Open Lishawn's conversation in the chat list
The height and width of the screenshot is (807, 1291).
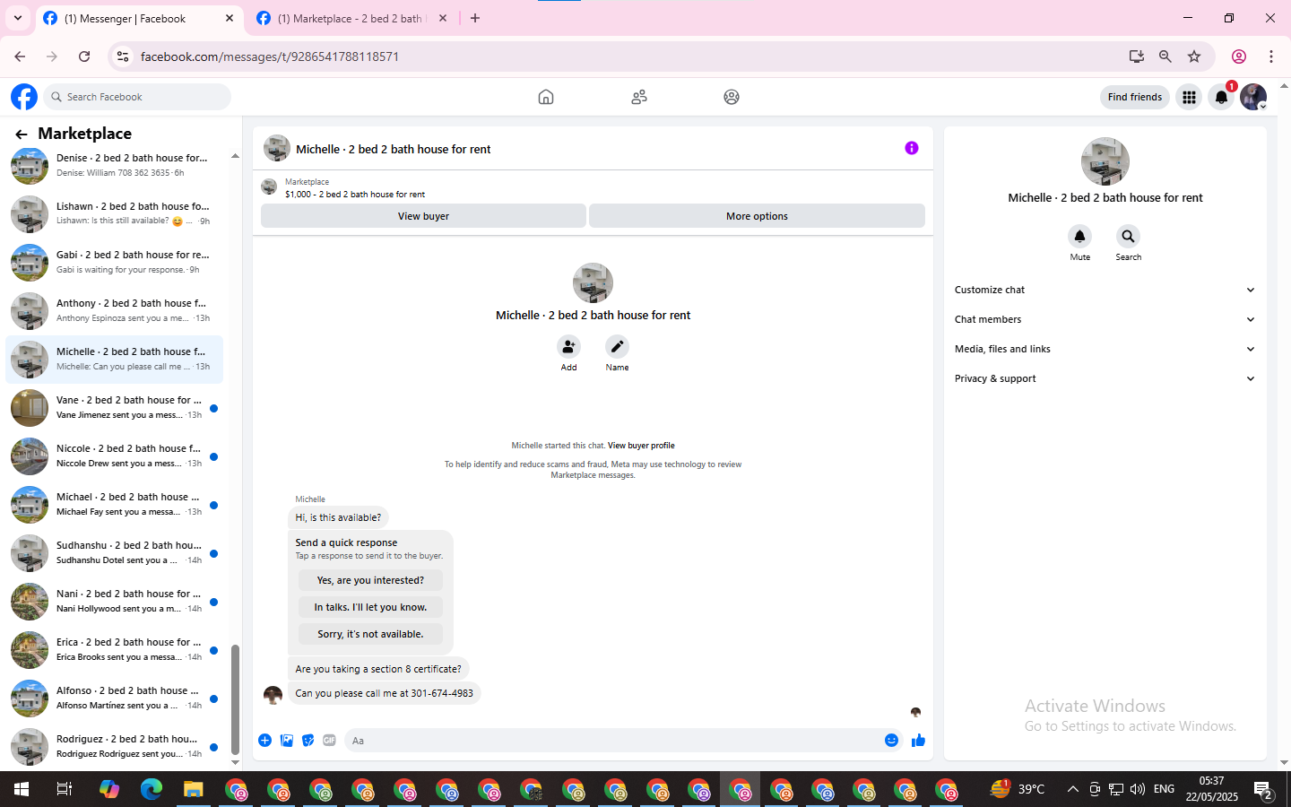coord(115,214)
